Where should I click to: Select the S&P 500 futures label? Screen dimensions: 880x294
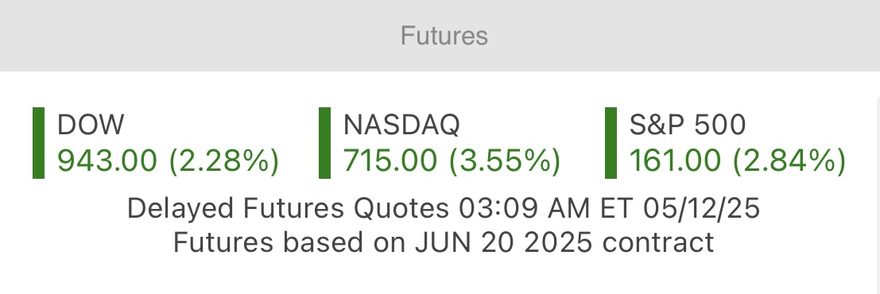(687, 125)
